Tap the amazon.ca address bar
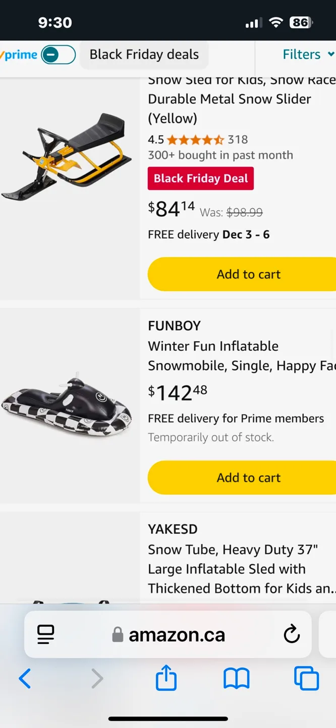The image size is (336, 728). 177,634
